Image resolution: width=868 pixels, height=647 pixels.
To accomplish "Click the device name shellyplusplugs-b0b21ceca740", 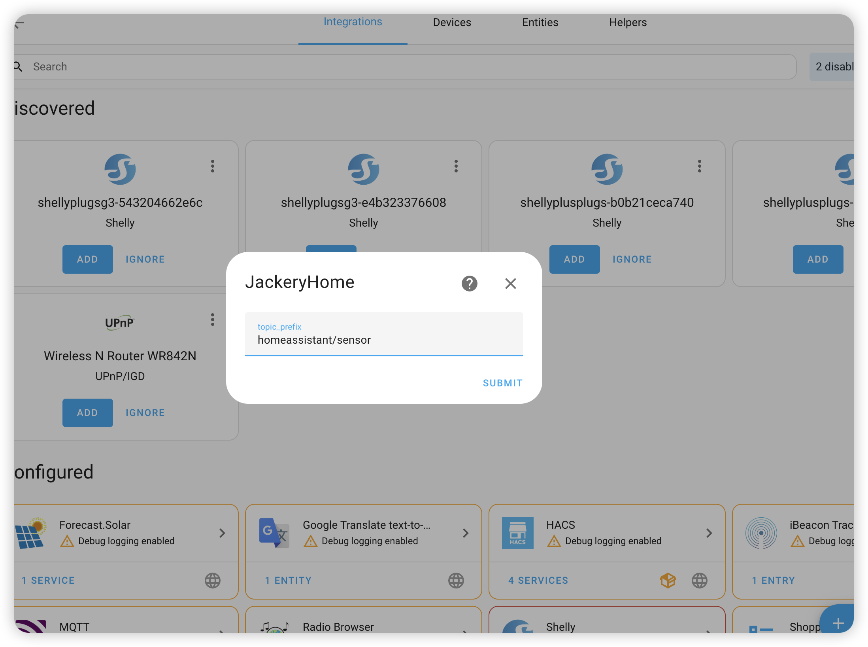I will pyautogui.click(x=607, y=202).
